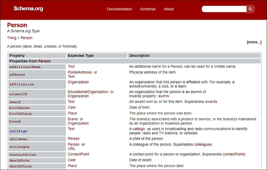Open the contactPoint property link
The height and width of the screenshot is (170, 267).
pos(23,155)
